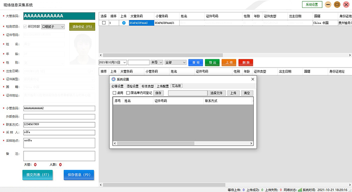Enable the 启用 checkbox in dialog
This screenshot has height=192, width=352.
pyautogui.click(x=115, y=93)
